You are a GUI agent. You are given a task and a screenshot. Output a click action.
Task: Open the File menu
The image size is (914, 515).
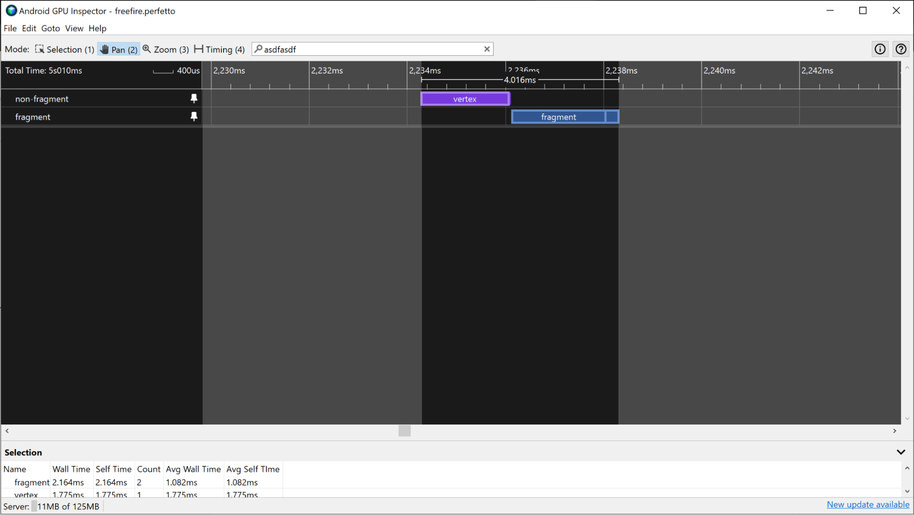tap(10, 28)
